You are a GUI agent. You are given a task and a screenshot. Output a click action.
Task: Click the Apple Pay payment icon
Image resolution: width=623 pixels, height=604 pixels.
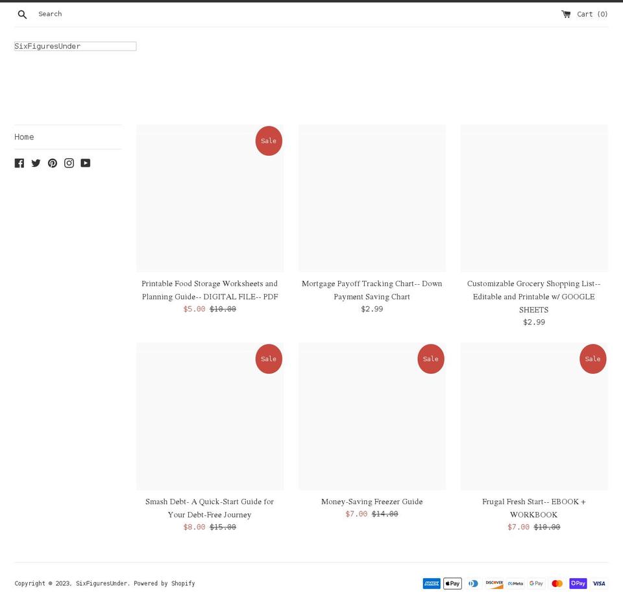[452, 583]
